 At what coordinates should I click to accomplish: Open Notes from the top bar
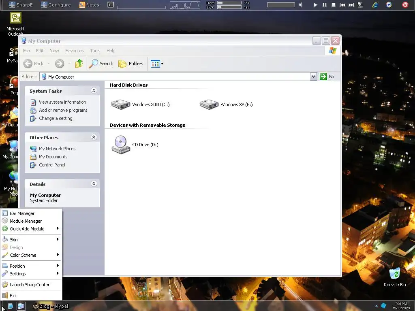[x=89, y=5]
